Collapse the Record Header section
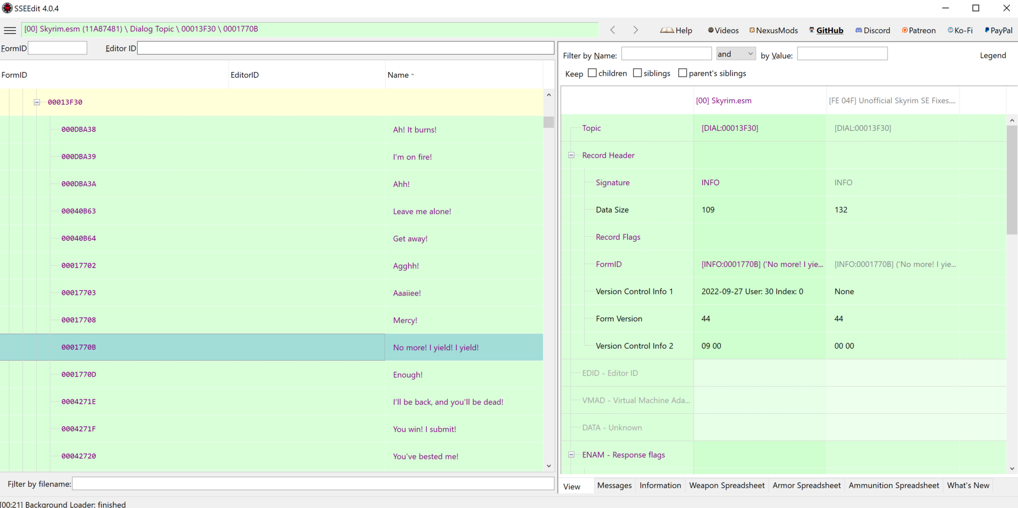This screenshot has width=1018, height=508. click(x=572, y=155)
